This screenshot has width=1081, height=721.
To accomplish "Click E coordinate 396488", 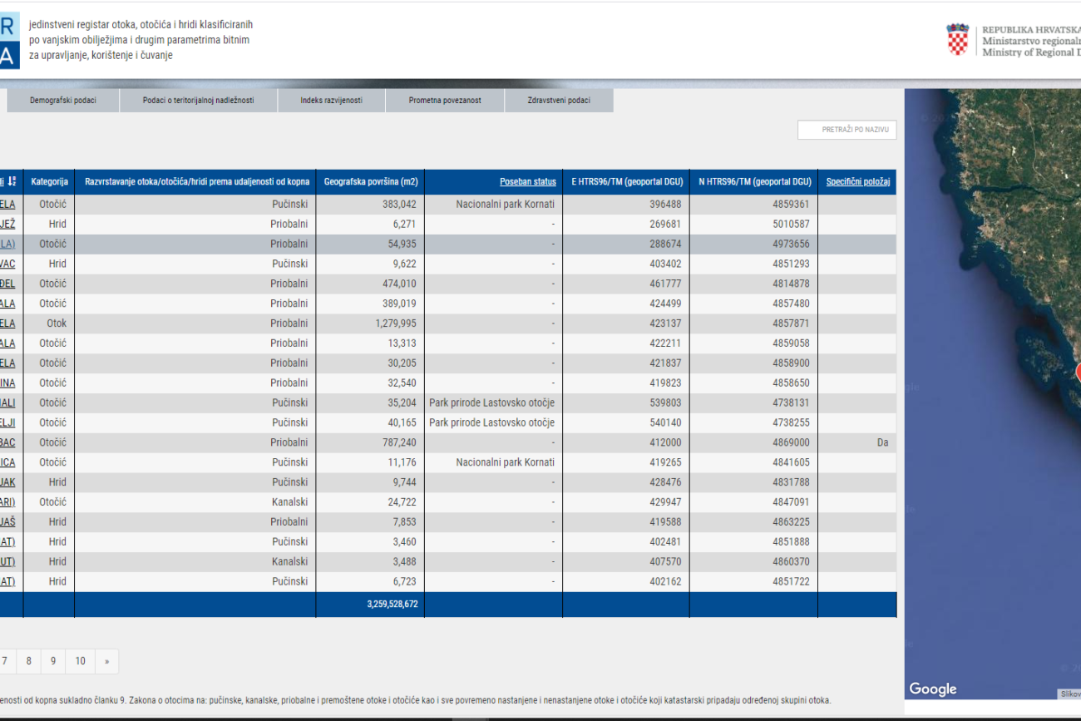I will pyautogui.click(x=665, y=204).
